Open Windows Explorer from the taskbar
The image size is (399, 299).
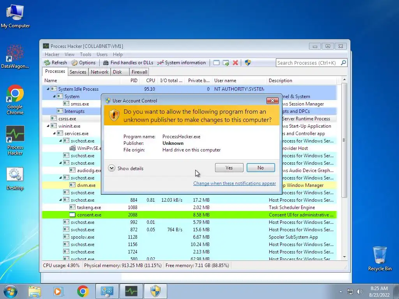click(x=35, y=291)
